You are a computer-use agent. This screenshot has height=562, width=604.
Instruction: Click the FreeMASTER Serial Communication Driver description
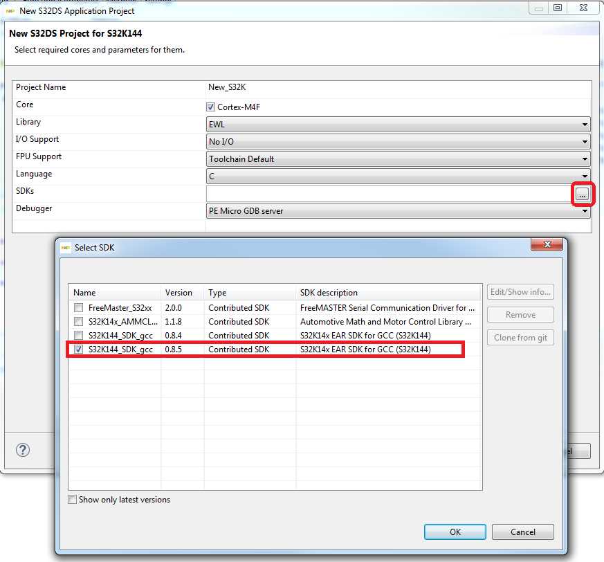tap(387, 308)
